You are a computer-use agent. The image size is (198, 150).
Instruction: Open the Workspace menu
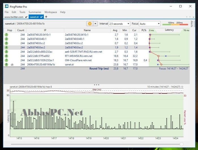[x=51, y=12]
